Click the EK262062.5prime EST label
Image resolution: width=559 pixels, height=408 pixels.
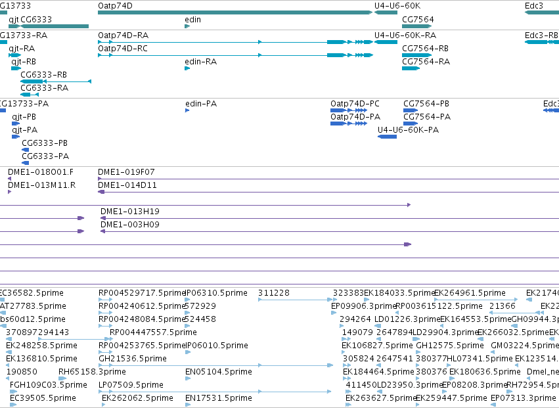point(137,398)
